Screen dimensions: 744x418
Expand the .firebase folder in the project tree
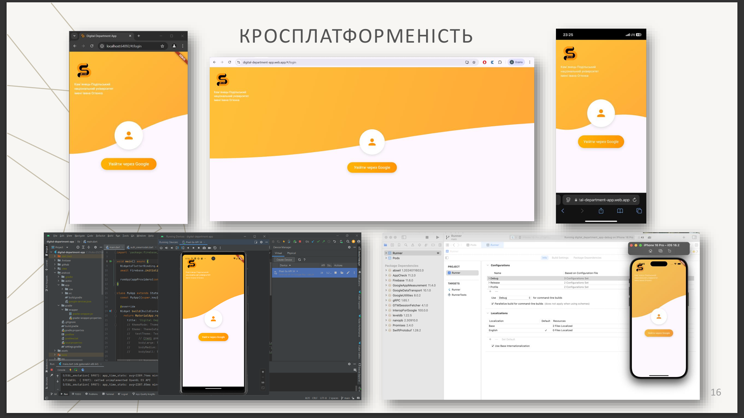point(55,260)
